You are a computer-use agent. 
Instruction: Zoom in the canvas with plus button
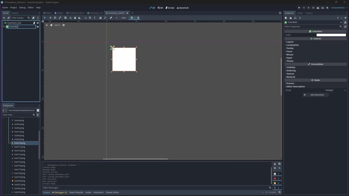(x=64, y=25)
